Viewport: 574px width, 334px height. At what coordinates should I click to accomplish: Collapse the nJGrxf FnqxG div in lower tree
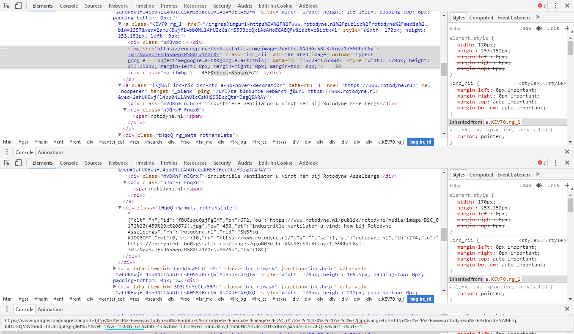pos(125,182)
